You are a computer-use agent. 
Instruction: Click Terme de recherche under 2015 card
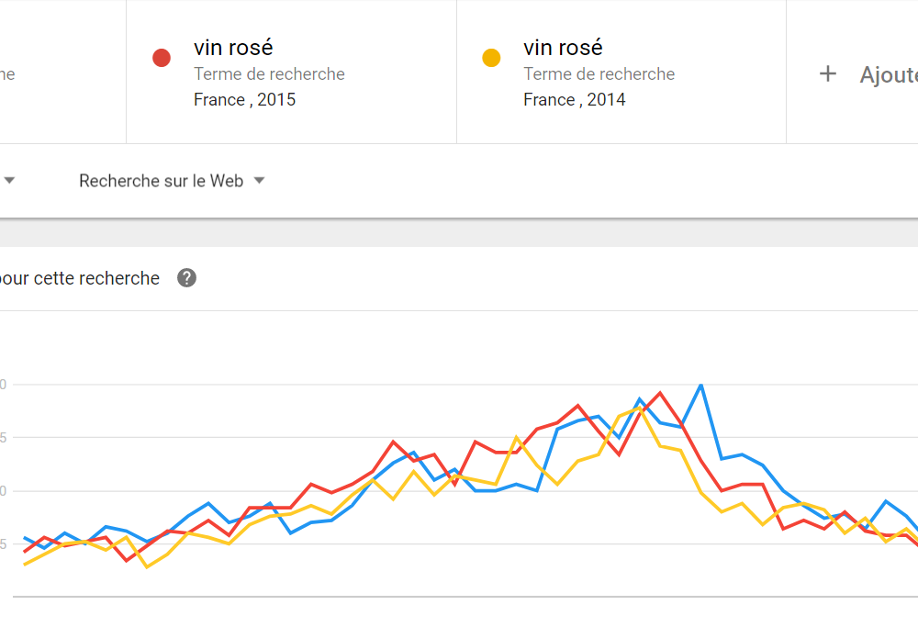pos(269,73)
